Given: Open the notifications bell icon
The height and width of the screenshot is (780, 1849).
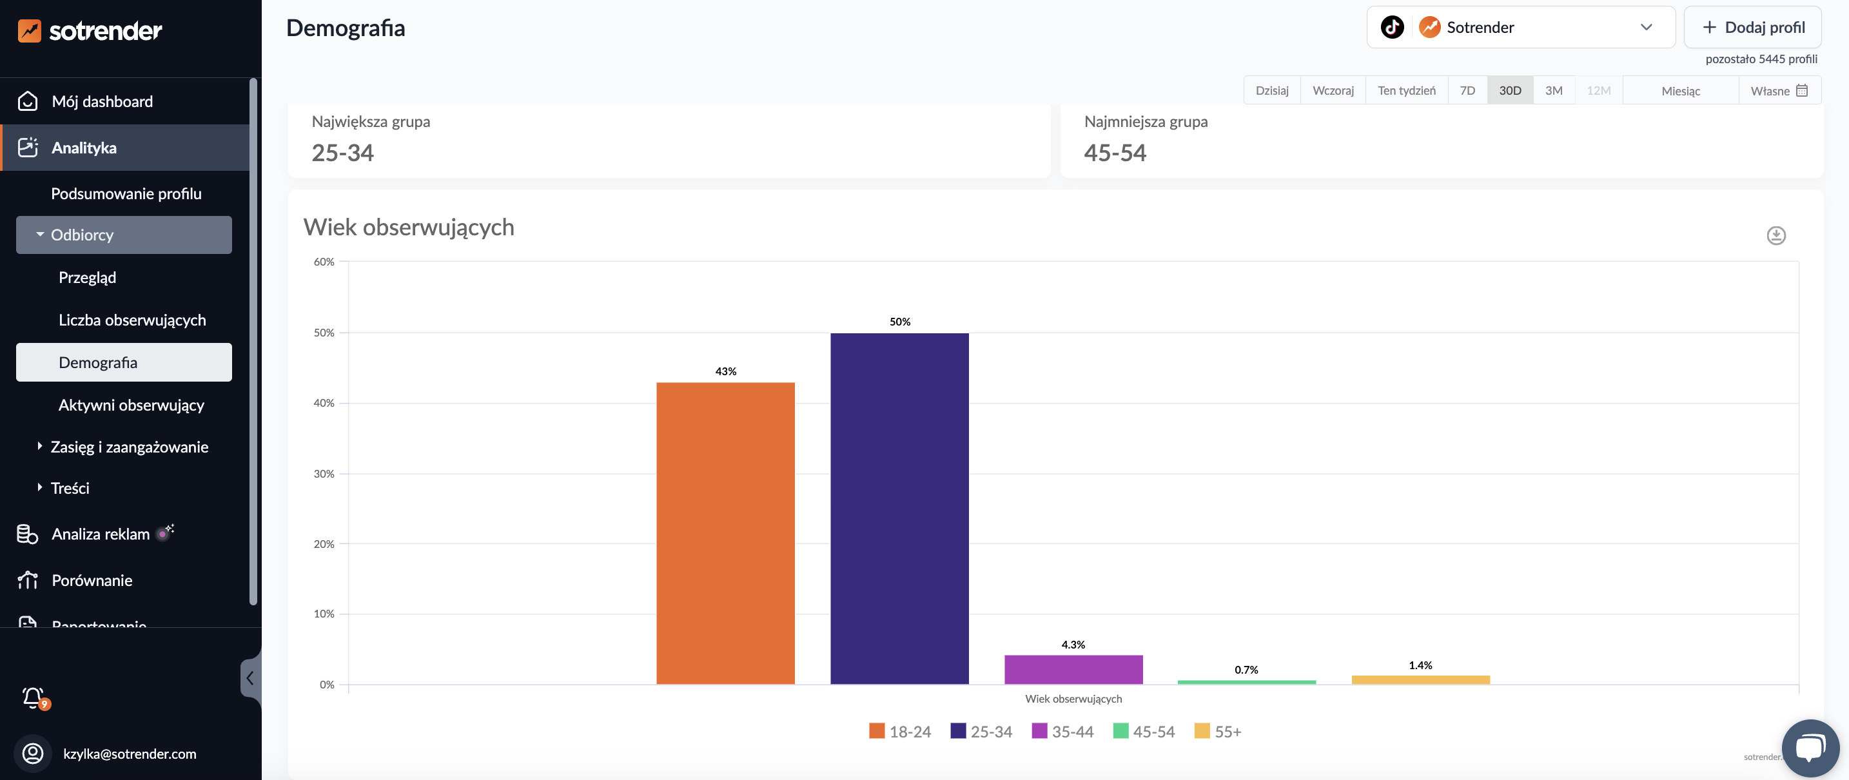Looking at the screenshot, I should pyautogui.click(x=33, y=697).
